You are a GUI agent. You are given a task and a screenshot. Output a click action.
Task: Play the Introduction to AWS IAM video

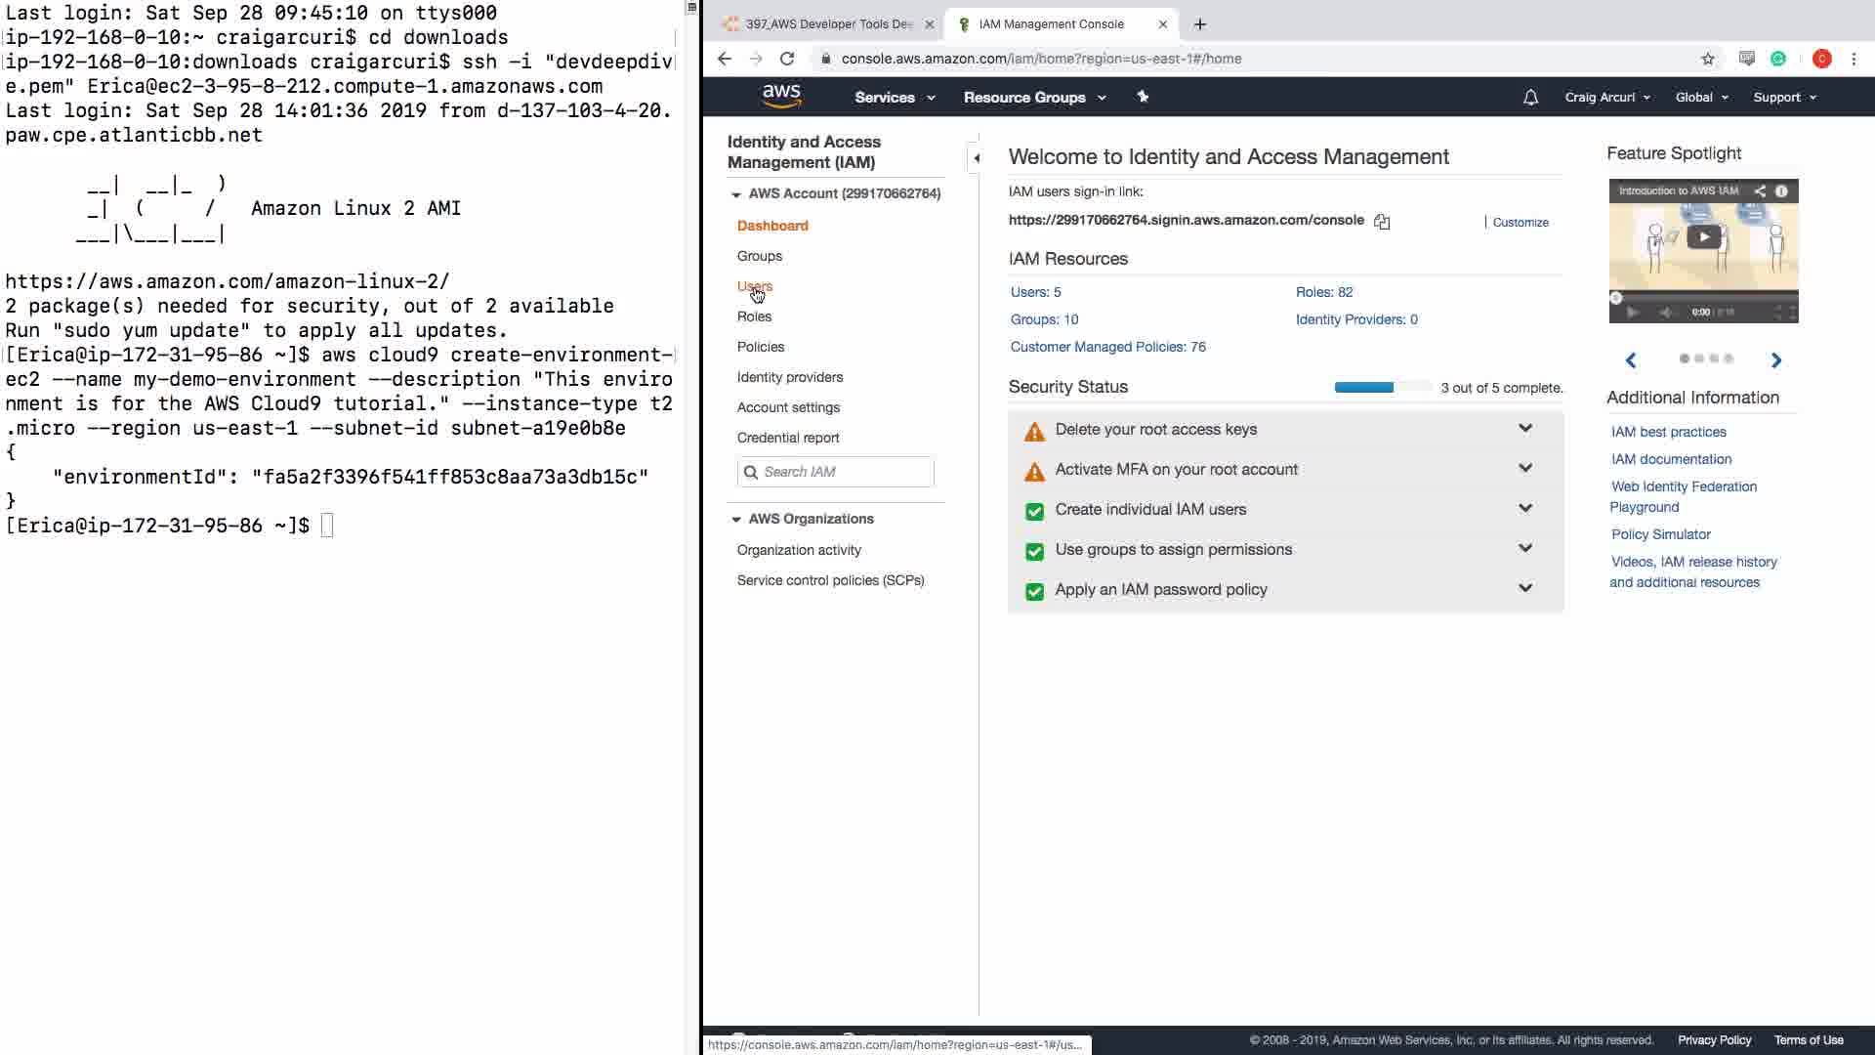click(x=1703, y=236)
